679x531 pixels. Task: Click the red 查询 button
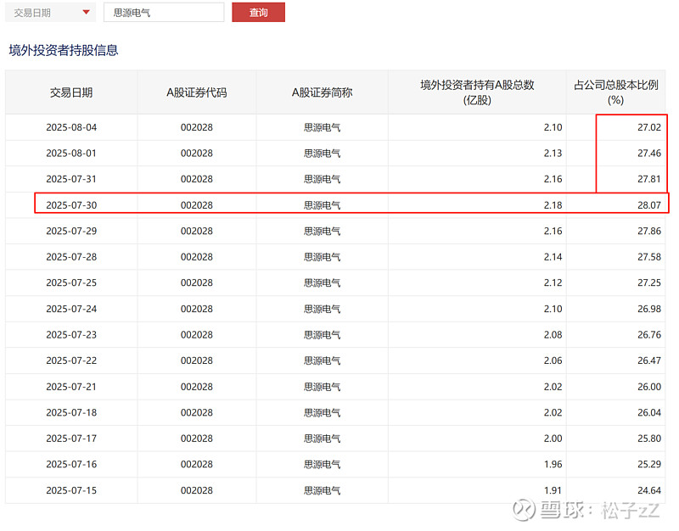point(258,12)
